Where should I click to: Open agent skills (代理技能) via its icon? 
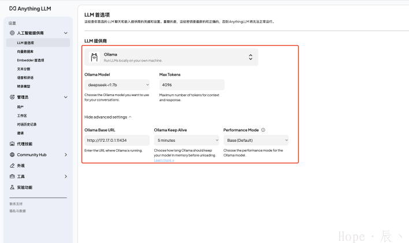(12, 143)
